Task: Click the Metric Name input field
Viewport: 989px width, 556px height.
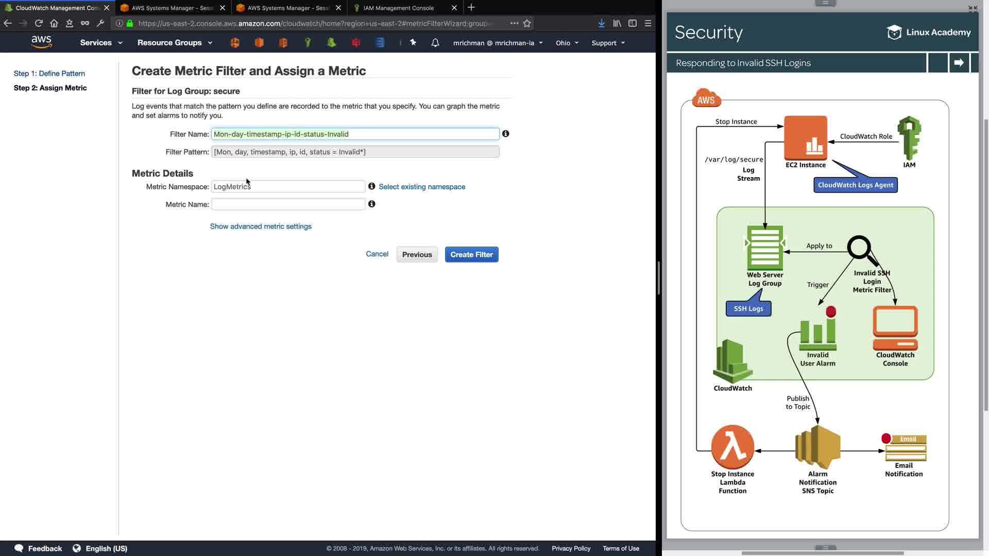Action: pos(288,204)
